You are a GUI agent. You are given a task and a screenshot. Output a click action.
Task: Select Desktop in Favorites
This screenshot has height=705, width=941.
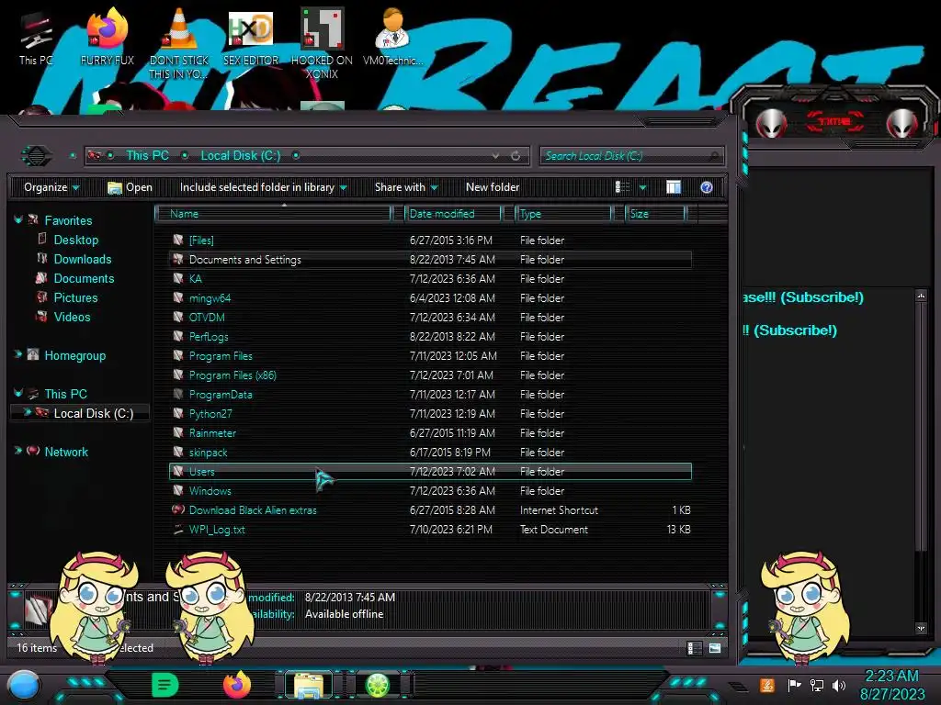coord(76,241)
